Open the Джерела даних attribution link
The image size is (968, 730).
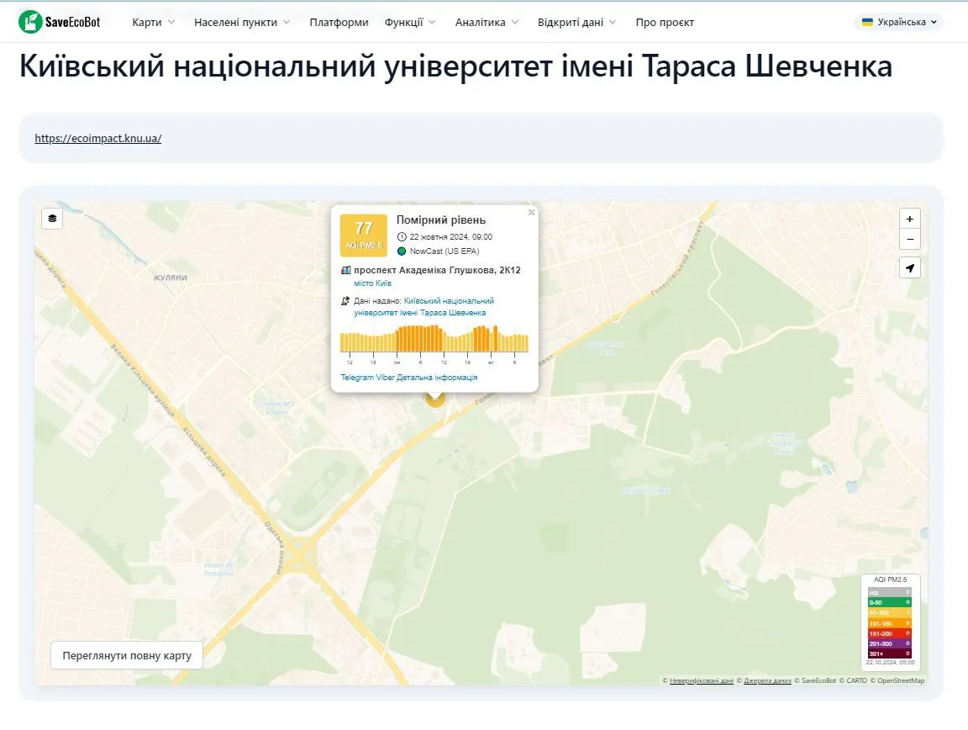click(x=767, y=680)
